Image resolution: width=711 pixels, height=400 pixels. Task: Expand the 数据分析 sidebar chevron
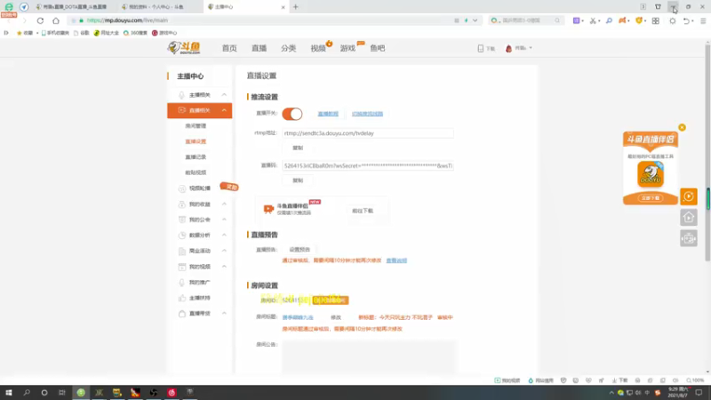224,235
